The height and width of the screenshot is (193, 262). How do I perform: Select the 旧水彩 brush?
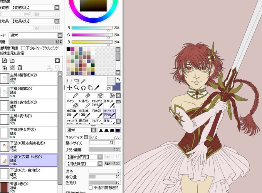coord(97,113)
